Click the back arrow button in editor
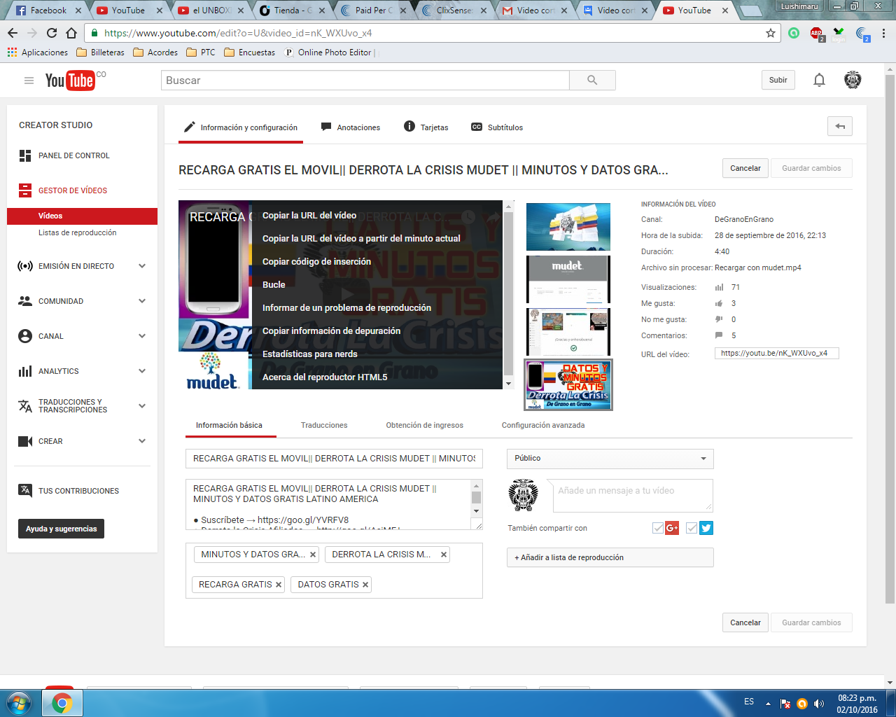This screenshot has height=717, width=896. pyautogui.click(x=840, y=127)
